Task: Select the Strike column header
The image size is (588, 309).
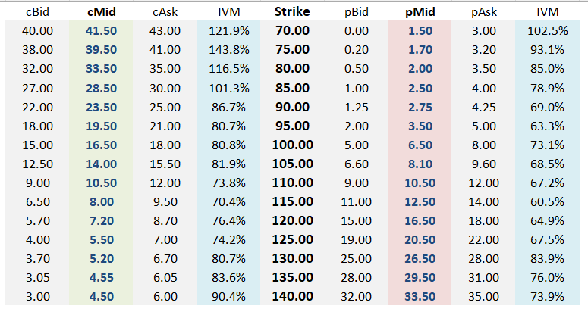Action: (x=292, y=12)
